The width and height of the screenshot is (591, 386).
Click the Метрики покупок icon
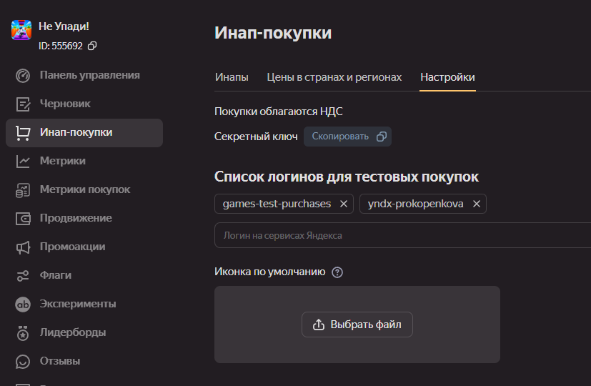23,190
